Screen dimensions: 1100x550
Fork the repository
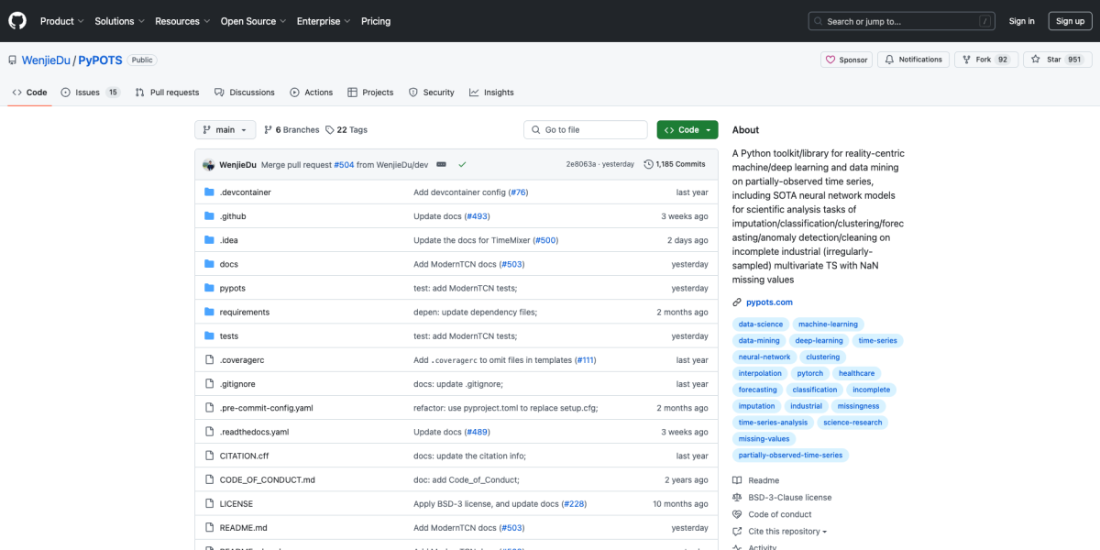(x=984, y=59)
